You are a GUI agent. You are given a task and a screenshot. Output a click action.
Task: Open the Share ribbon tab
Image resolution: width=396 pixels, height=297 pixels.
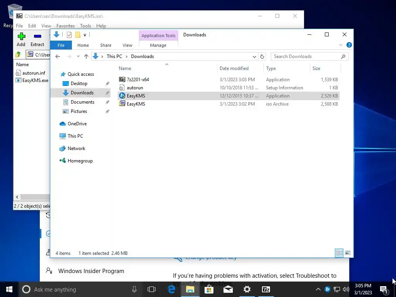(106, 45)
